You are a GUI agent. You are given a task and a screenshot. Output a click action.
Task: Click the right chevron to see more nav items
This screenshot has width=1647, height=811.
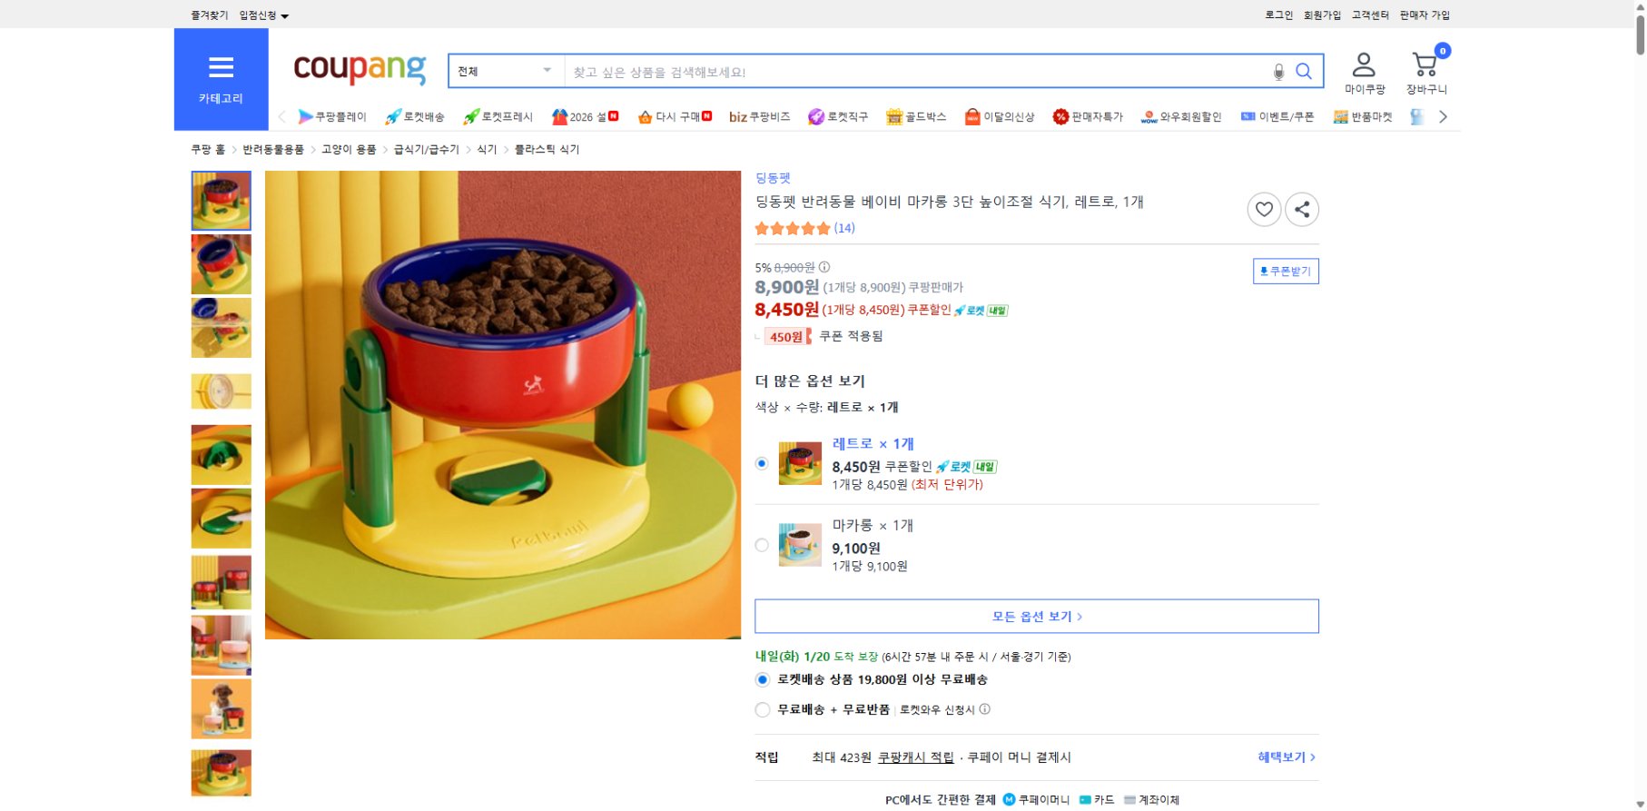tap(1444, 116)
